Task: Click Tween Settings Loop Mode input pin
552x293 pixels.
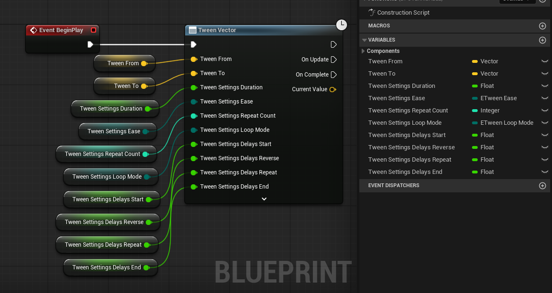Action: pos(194,130)
